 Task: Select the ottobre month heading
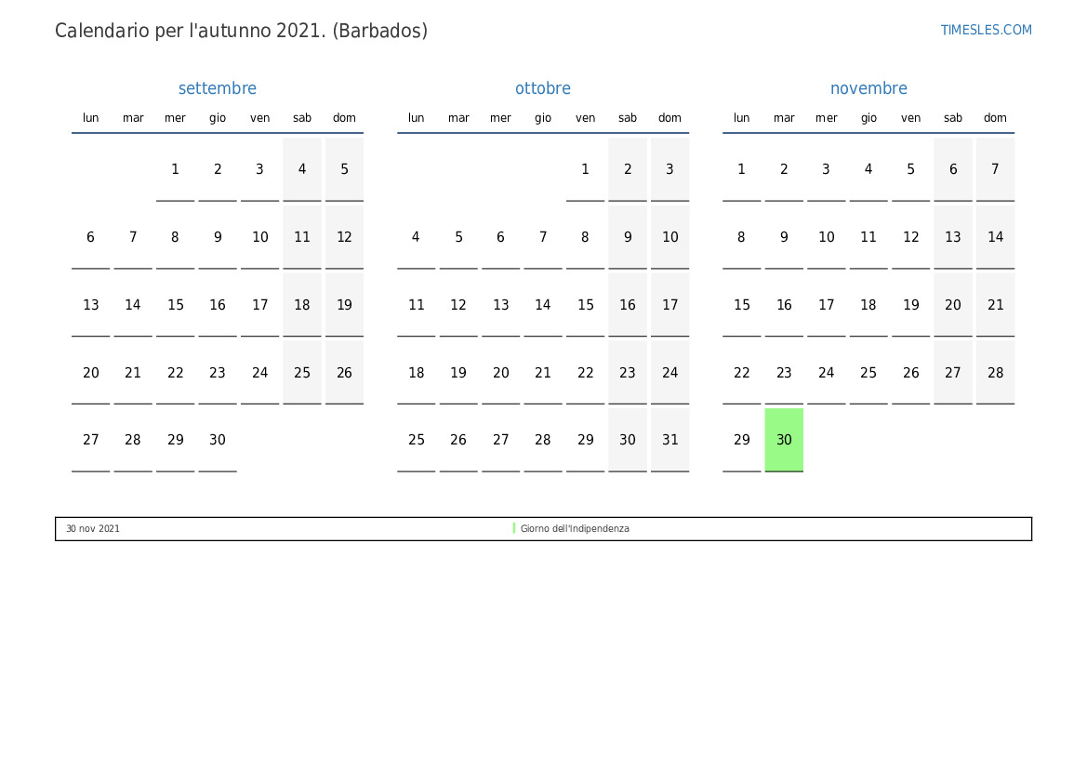pos(543,88)
